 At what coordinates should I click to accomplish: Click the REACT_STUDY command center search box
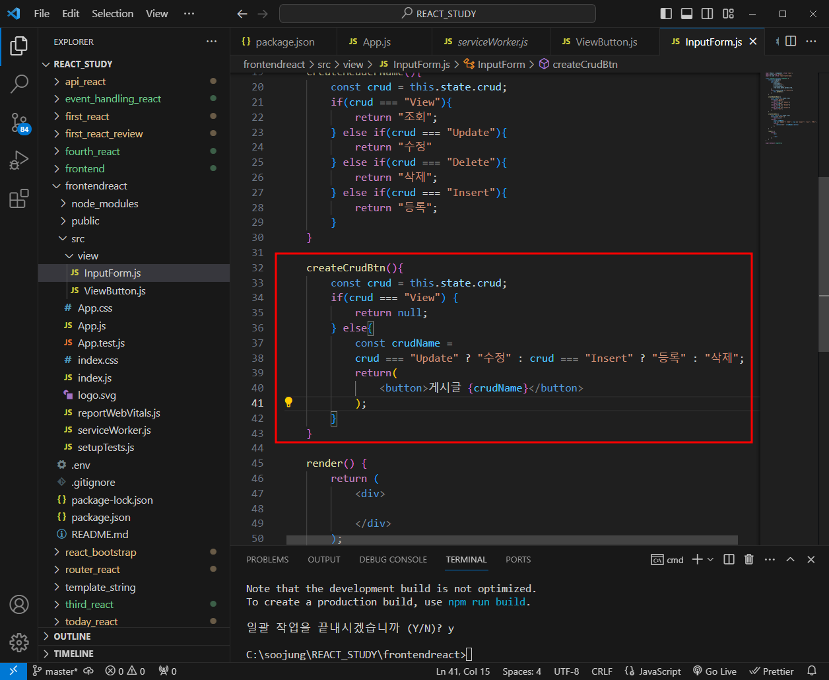438,14
